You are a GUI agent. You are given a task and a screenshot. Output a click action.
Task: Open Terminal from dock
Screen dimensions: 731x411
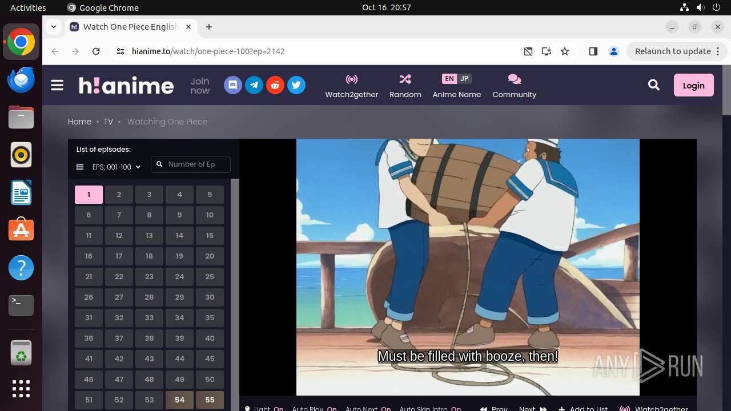21,306
